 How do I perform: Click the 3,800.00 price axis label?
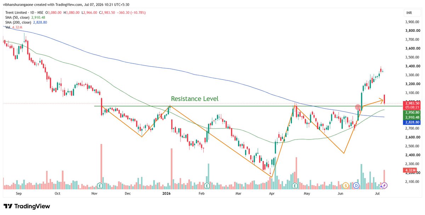click(x=413, y=31)
